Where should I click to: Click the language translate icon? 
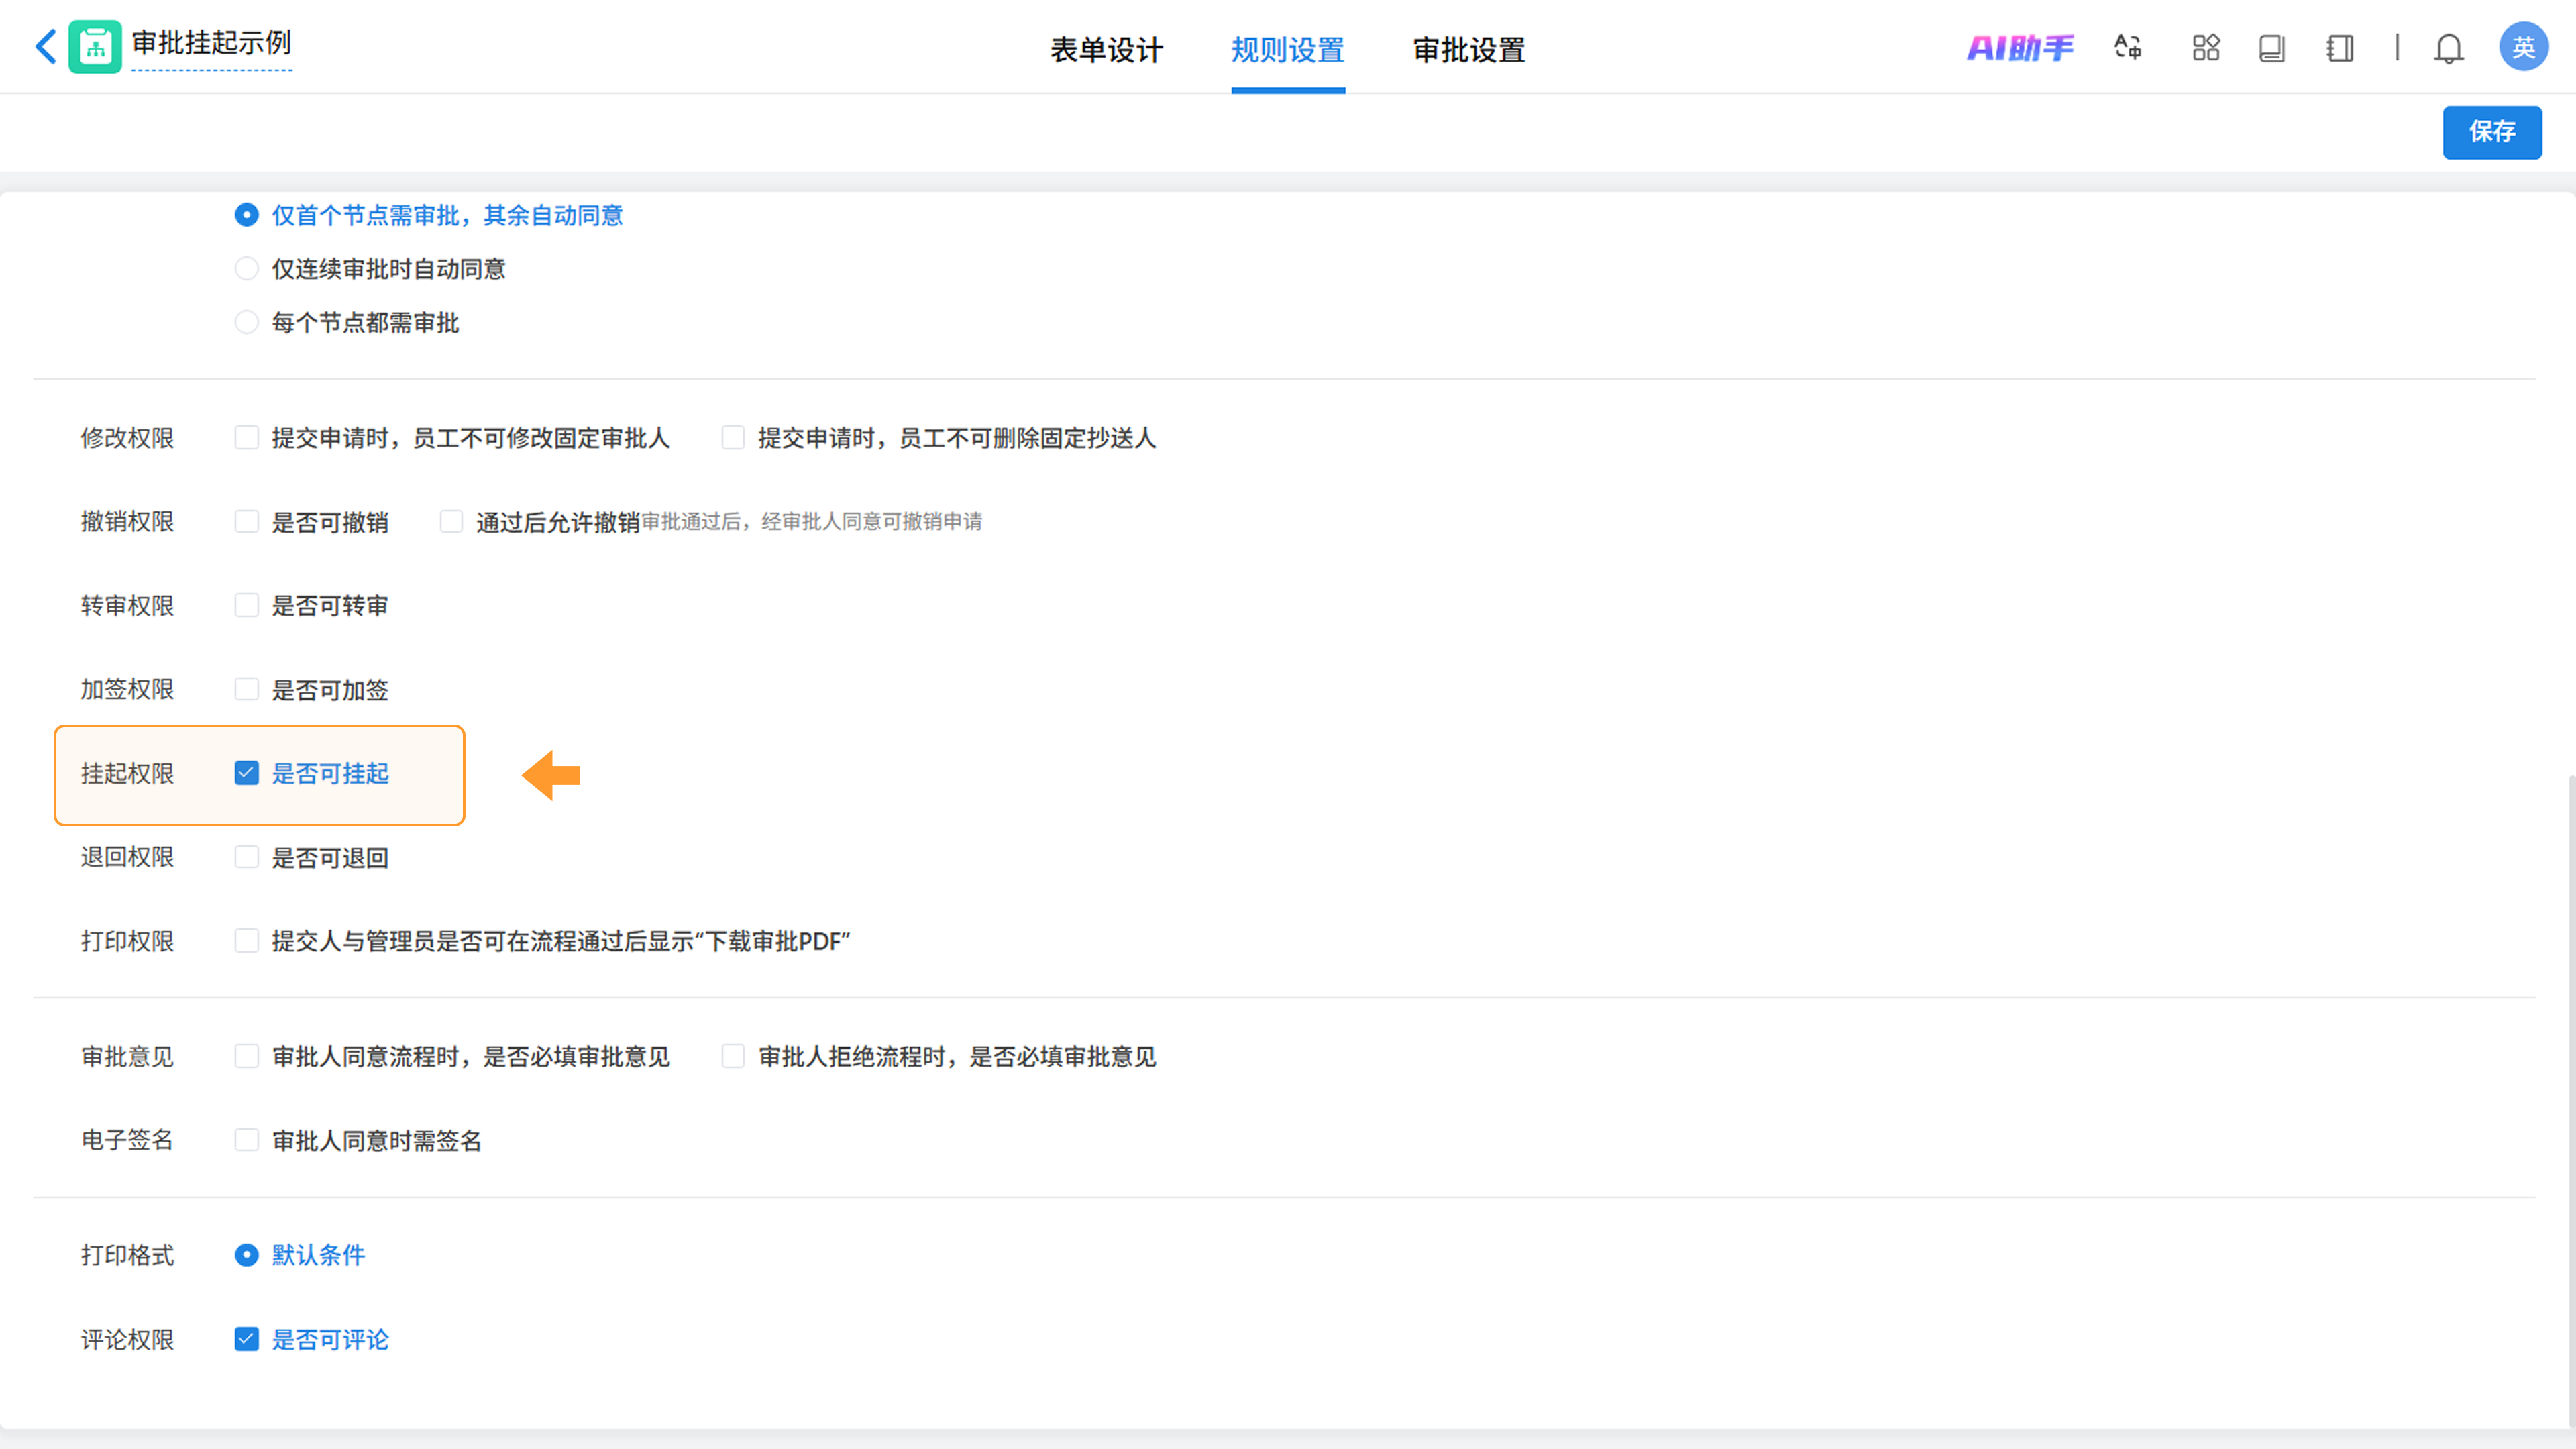(x=2127, y=48)
